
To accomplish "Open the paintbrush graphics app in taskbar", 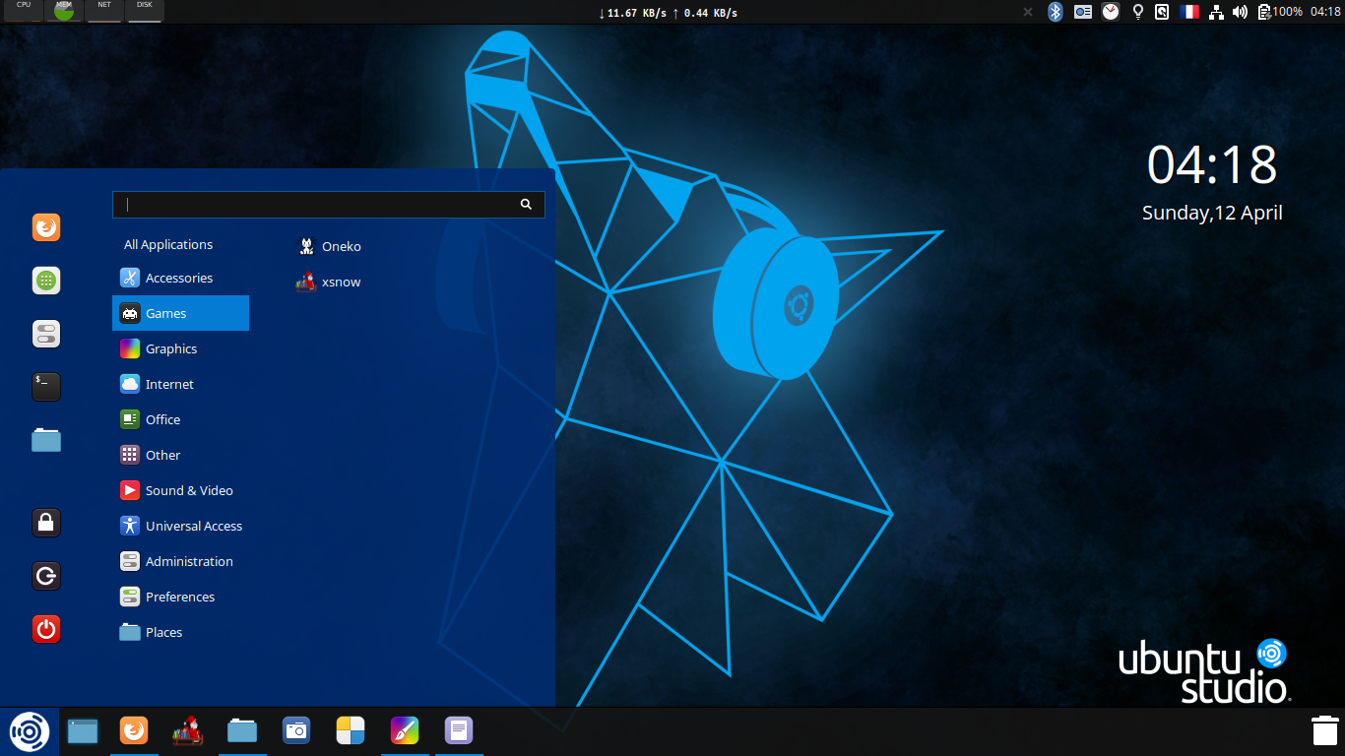I will tap(405, 730).
